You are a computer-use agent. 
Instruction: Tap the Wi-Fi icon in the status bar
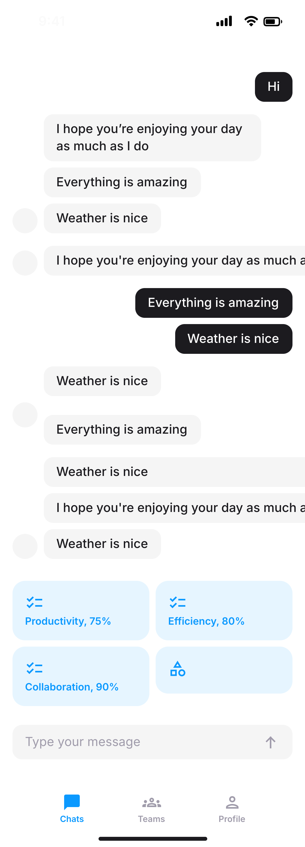(x=251, y=21)
